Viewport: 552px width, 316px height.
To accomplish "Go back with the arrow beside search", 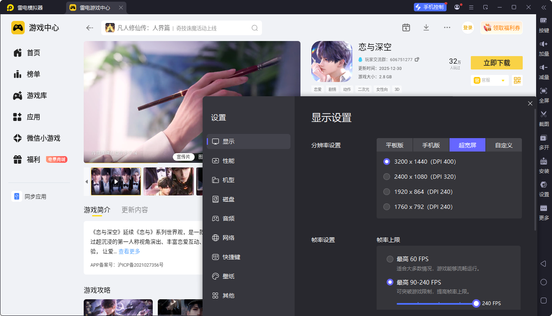I will click(x=90, y=28).
